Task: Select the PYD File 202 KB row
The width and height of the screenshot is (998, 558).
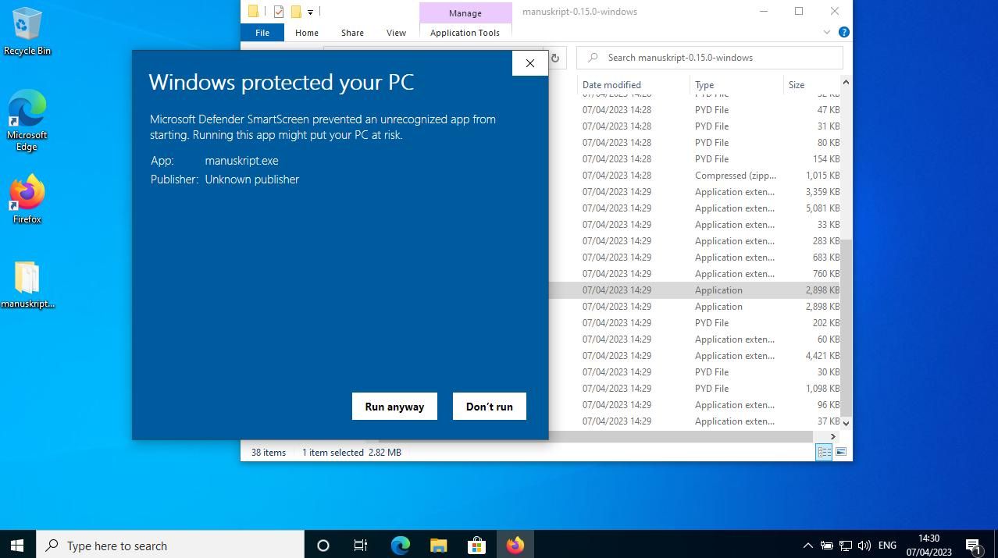Action: (x=695, y=323)
